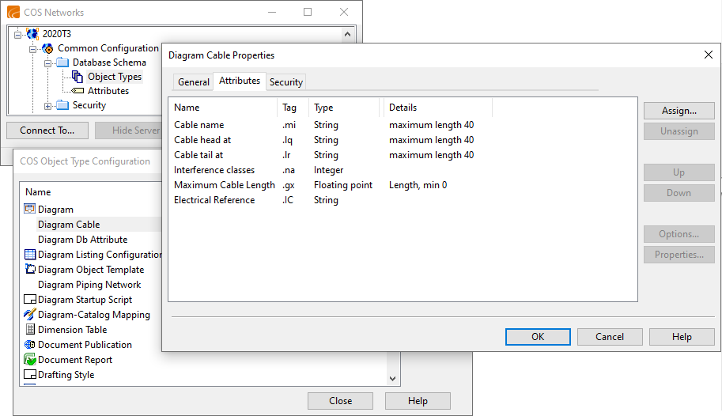Collapse the 2020T3 tree node

20,34
